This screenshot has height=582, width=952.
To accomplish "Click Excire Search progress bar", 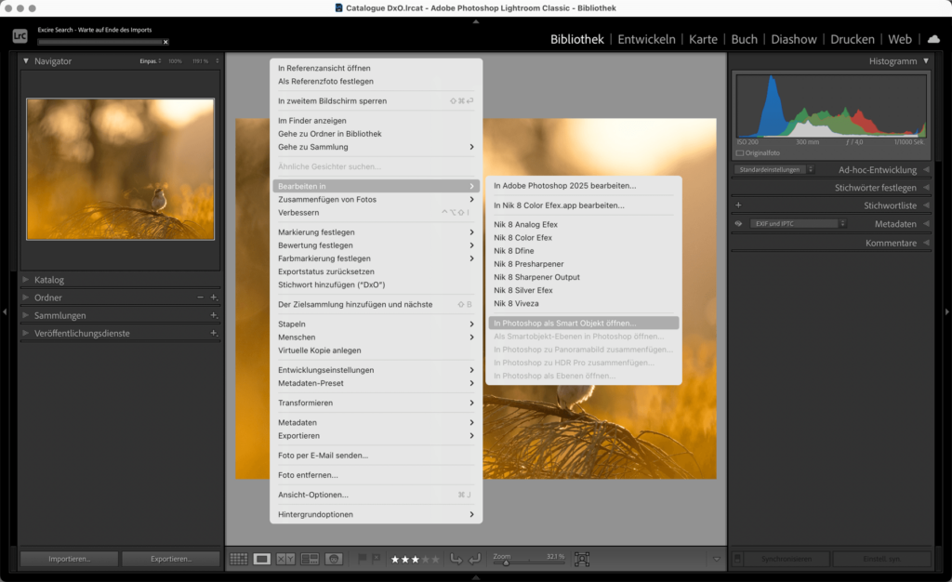I will coord(99,42).
